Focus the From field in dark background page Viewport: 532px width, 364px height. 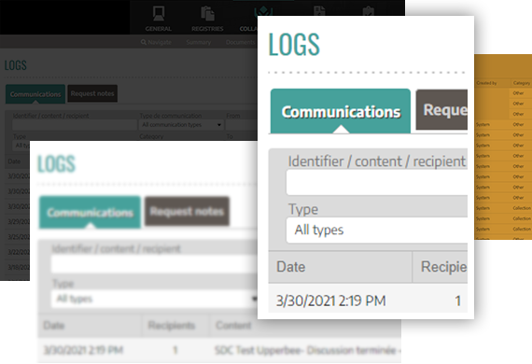coord(242,125)
